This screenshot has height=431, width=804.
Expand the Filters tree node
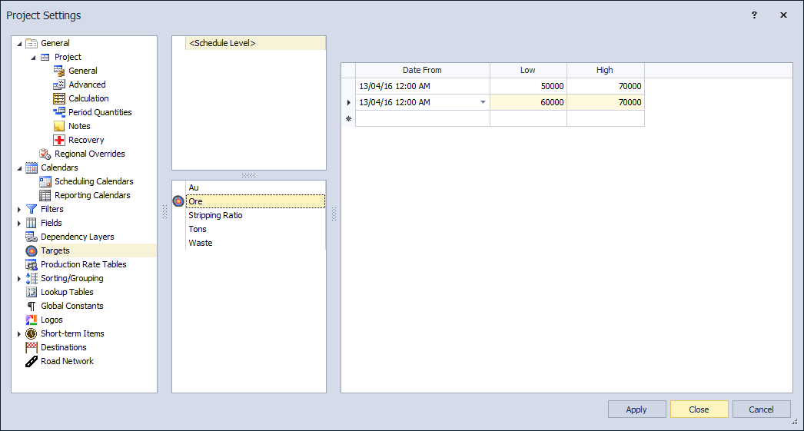tap(19, 209)
